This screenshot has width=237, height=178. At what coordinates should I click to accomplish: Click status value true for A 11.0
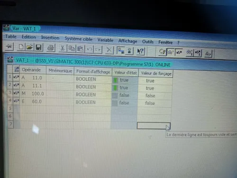[x=125, y=80]
